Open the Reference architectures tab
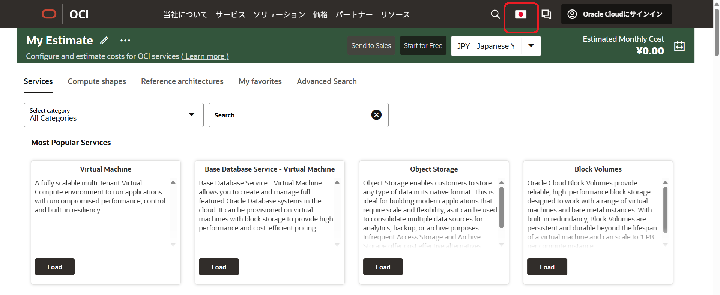The height and width of the screenshot is (295, 720). tap(182, 81)
